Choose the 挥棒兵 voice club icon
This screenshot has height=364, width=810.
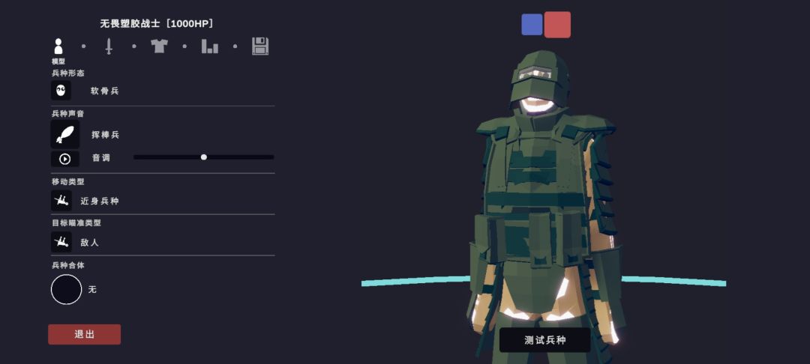pos(65,135)
